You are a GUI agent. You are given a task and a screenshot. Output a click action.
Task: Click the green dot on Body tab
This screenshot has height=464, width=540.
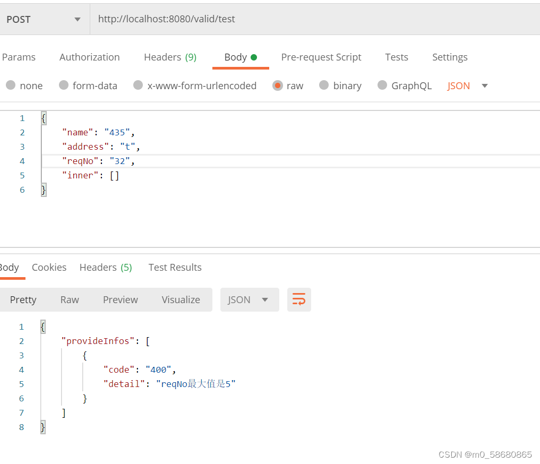coord(254,57)
